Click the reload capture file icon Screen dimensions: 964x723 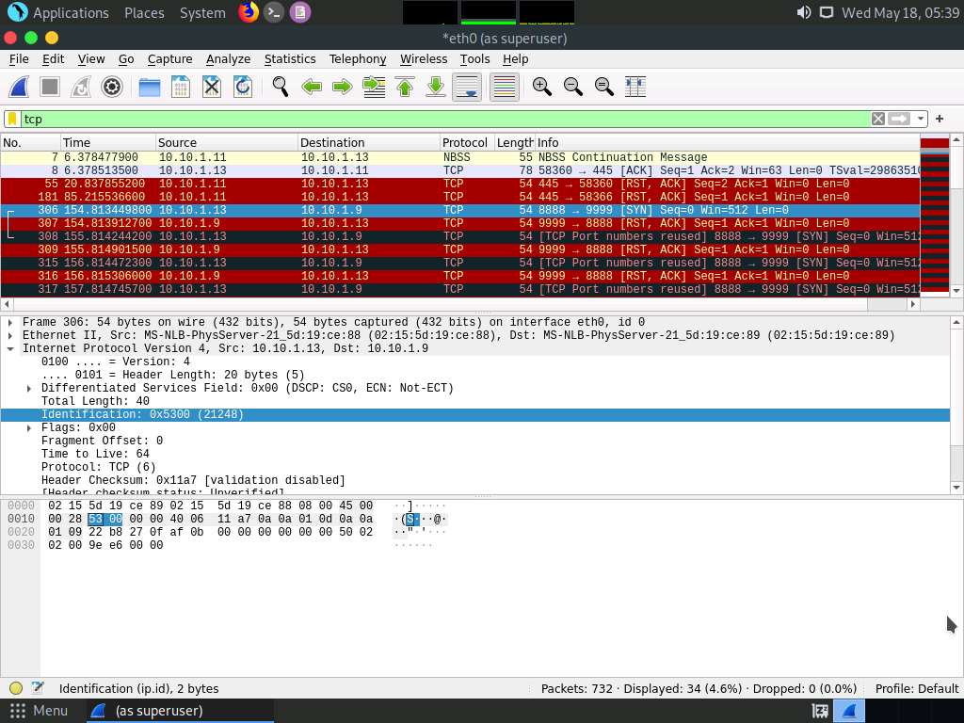[242, 87]
